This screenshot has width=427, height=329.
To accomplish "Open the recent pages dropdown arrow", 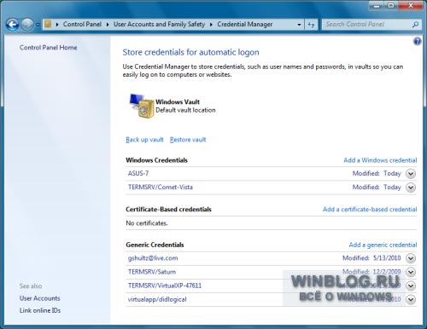I will tap(38, 25).
